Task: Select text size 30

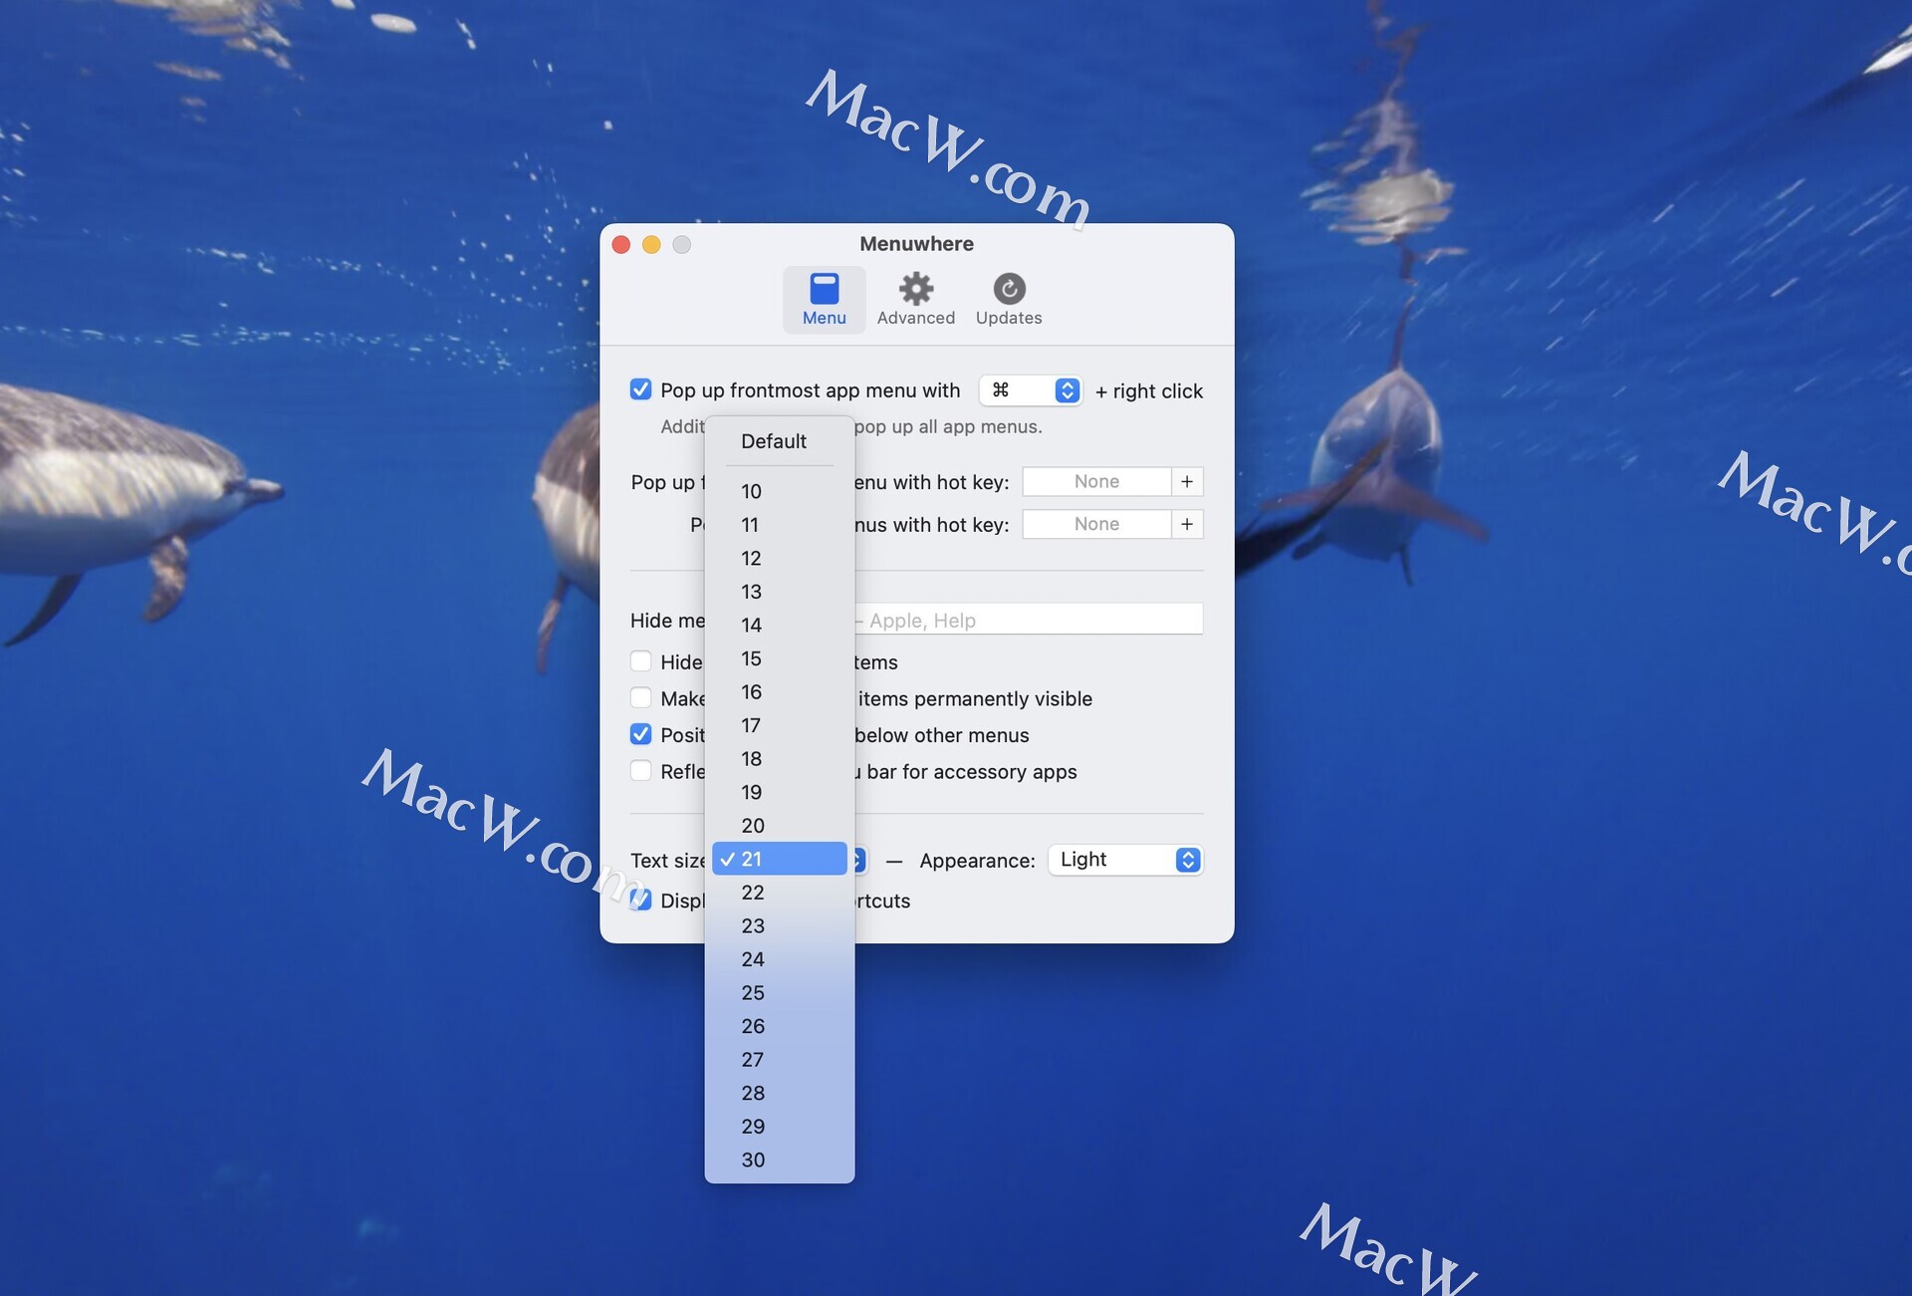Action: tap(780, 1160)
